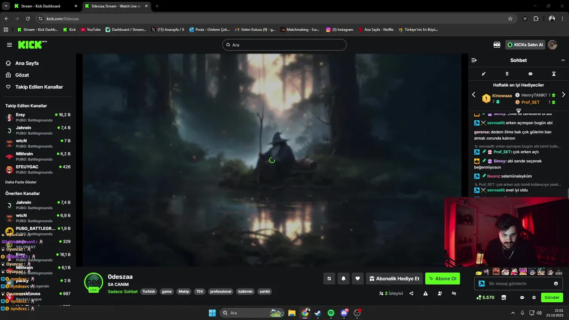The height and width of the screenshot is (320, 569).
Task: Click the theater mode icon beside the bell
Action: click(x=329, y=279)
